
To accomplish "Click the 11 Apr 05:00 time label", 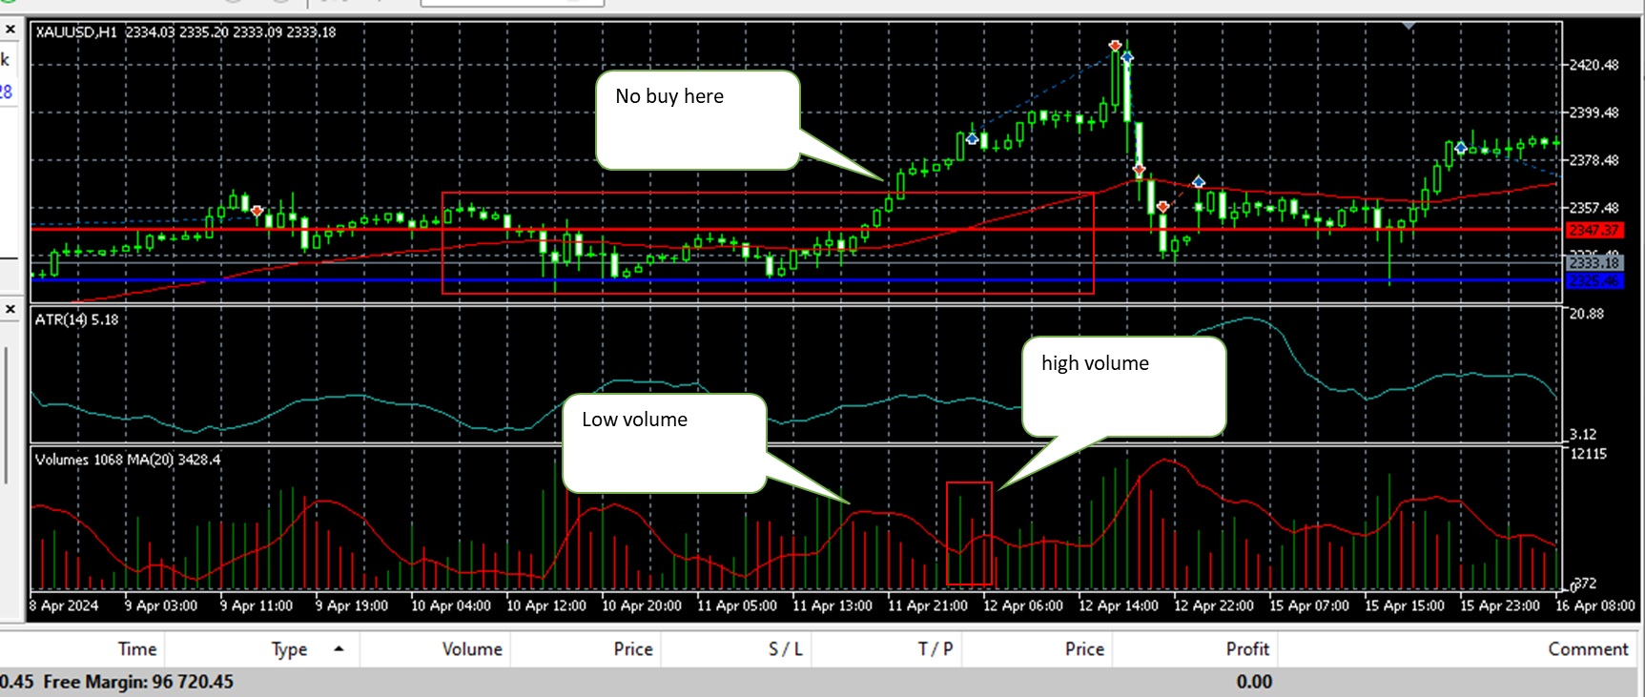I will pos(737,605).
